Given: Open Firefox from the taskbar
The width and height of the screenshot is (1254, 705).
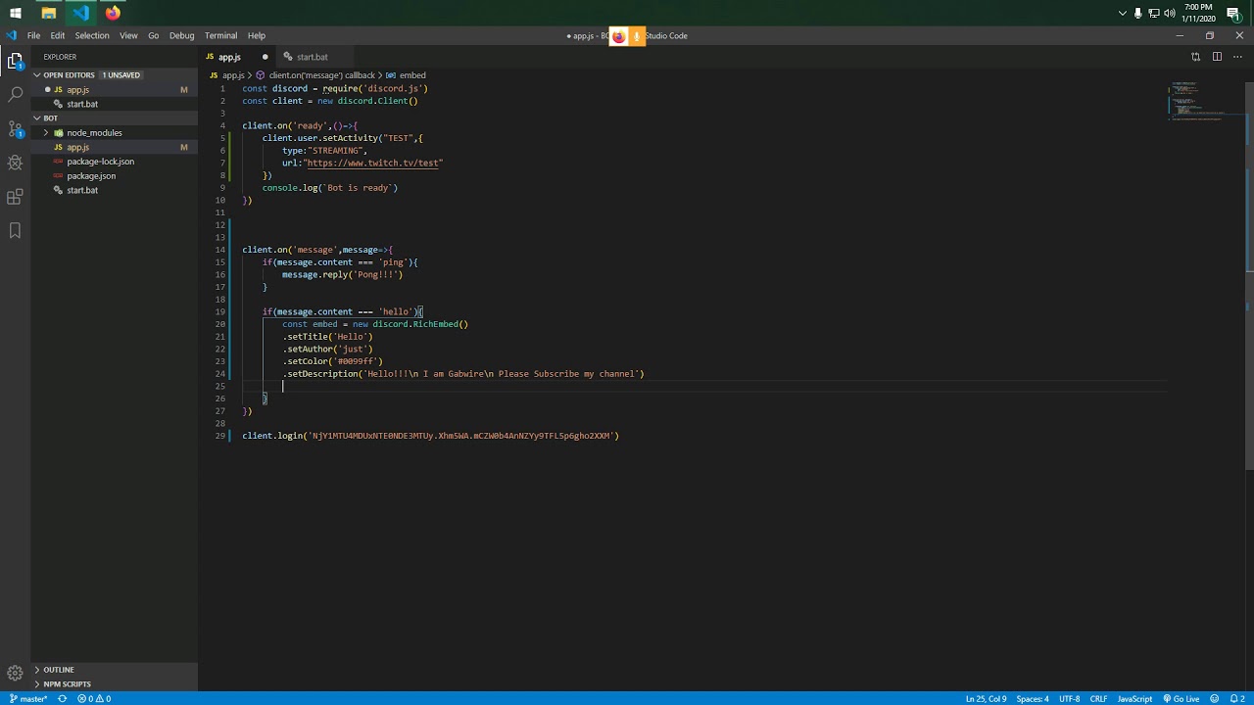Looking at the screenshot, I should [x=113, y=13].
